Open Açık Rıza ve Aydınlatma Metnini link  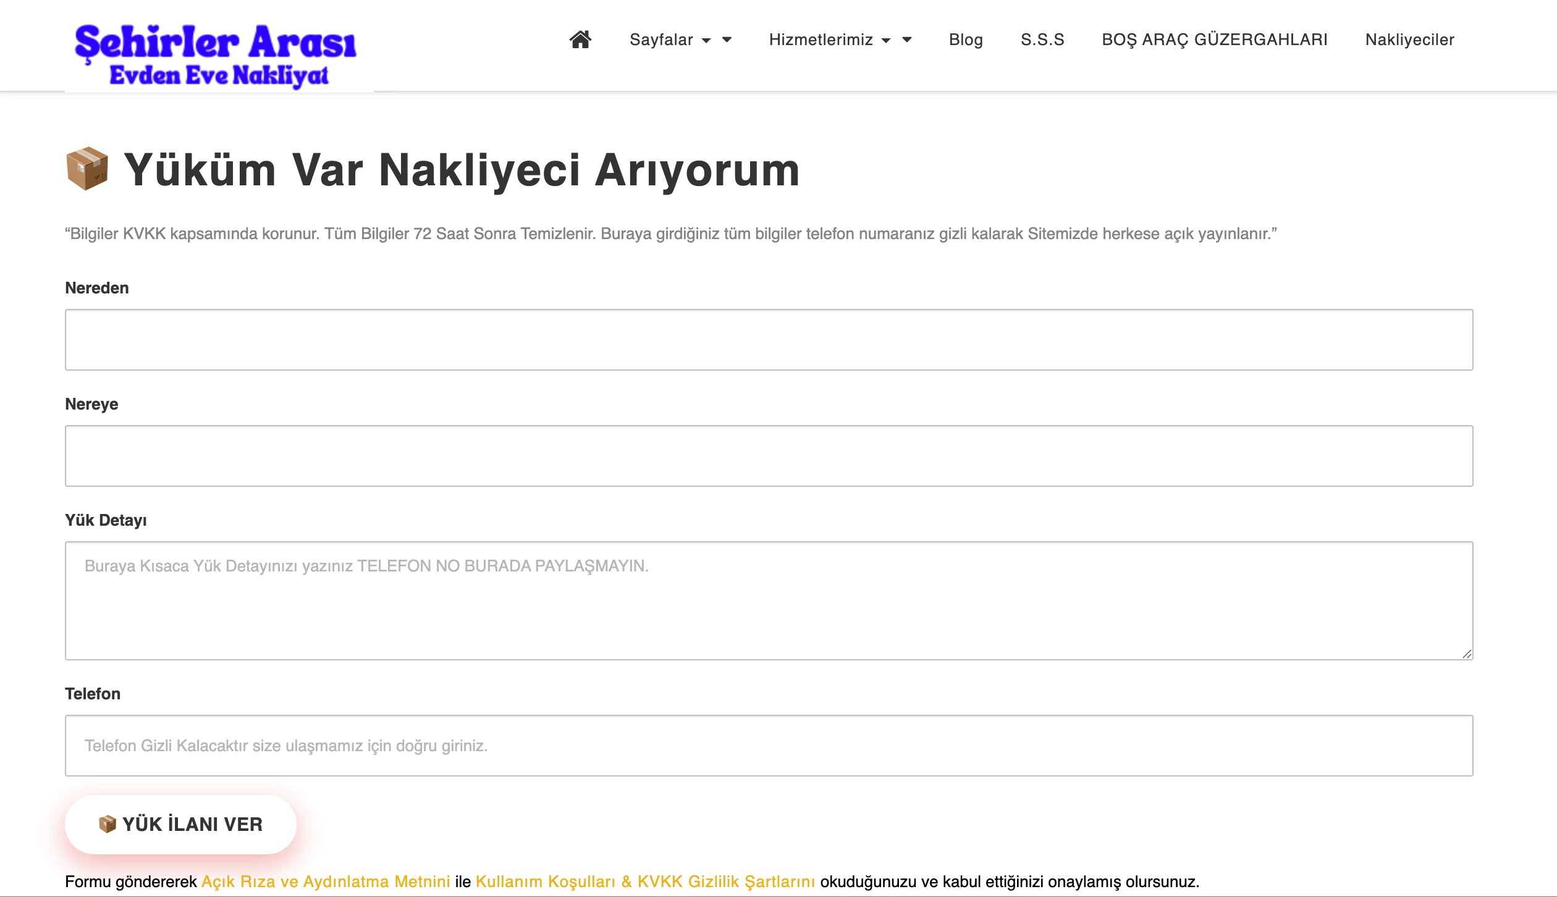pyautogui.click(x=326, y=882)
